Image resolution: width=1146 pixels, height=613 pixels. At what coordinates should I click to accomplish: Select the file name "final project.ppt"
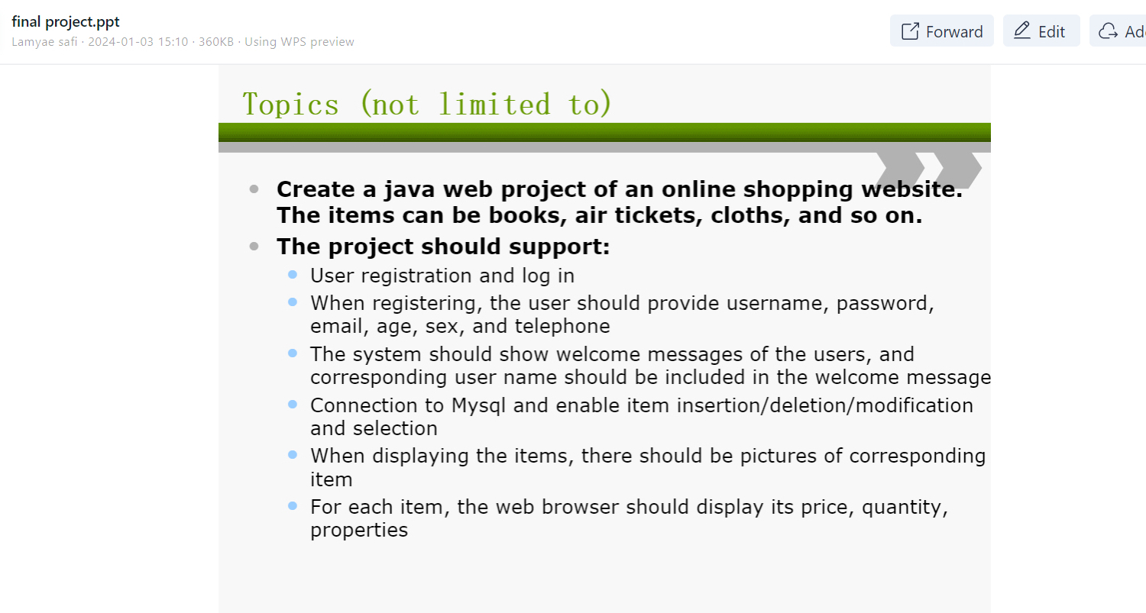[65, 21]
